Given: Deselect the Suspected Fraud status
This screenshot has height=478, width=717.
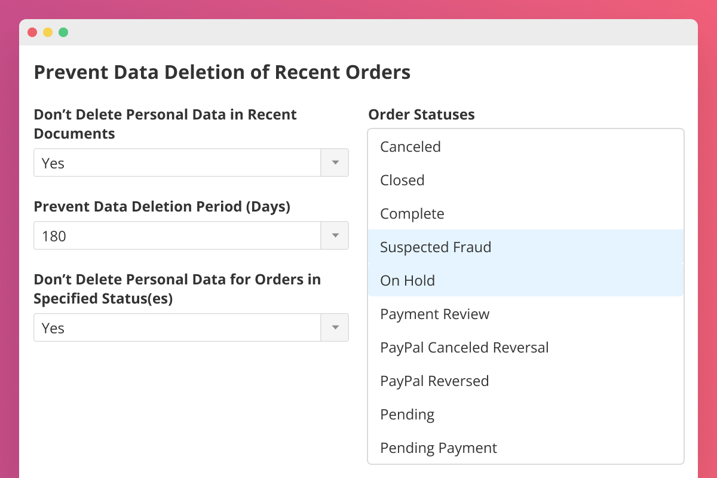Looking at the screenshot, I should tap(436, 247).
